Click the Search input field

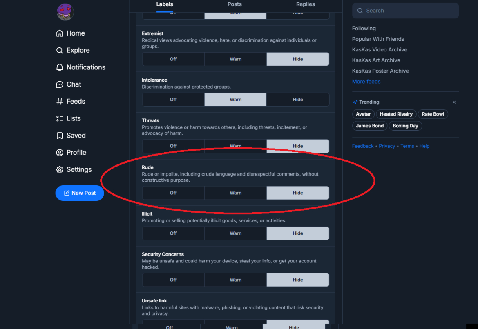coord(405,11)
